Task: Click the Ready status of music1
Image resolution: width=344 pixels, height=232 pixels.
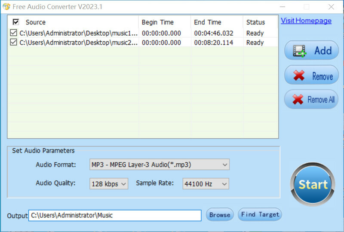Action: pos(255,33)
